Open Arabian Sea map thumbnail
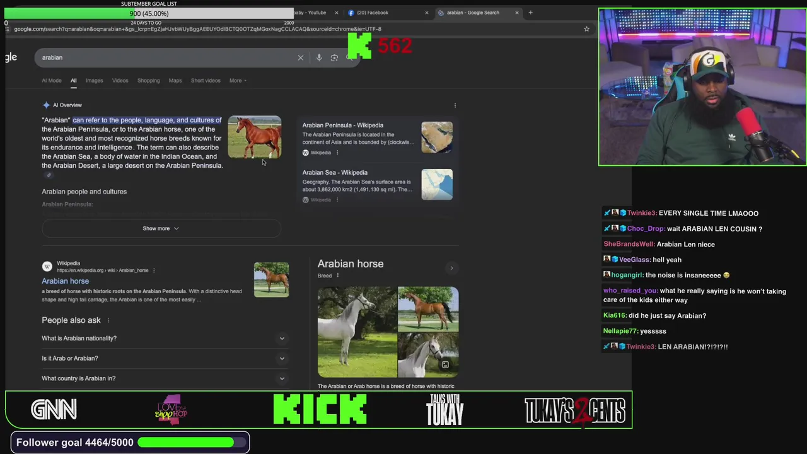This screenshot has width=807, height=454. [x=437, y=184]
